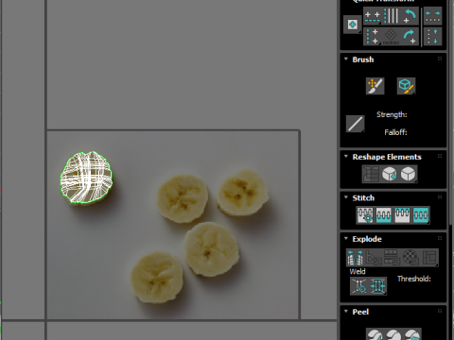This screenshot has width=454, height=340.
Task: Click the Peel rollout grip handle
Action: point(440,311)
